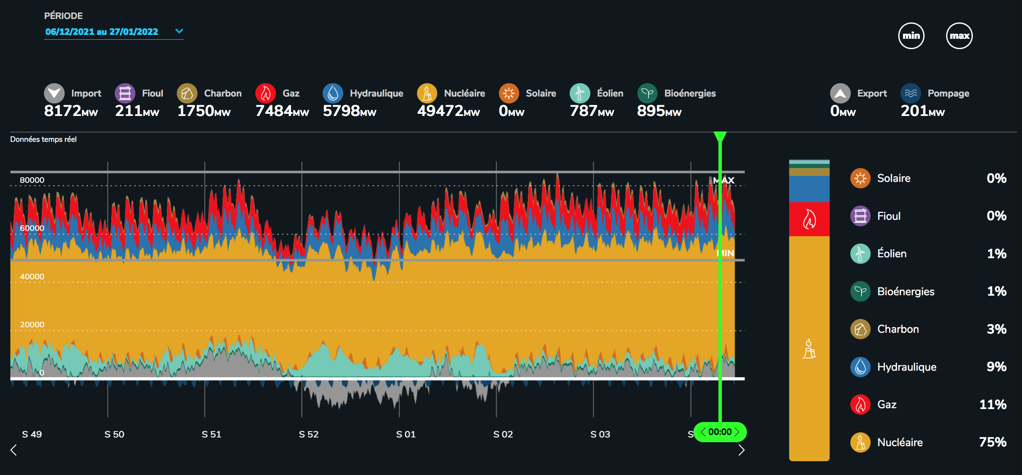Click the S 03 week label
The image size is (1022, 475).
coord(600,434)
